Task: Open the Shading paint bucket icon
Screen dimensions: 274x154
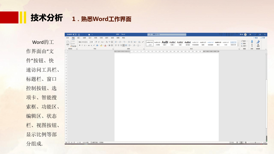Action: [134, 45]
